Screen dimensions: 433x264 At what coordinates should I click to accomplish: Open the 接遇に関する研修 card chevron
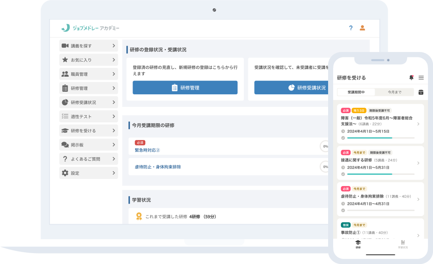[418, 163]
